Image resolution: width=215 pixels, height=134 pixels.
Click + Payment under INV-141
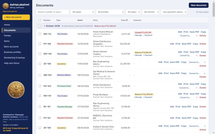click(148, 97)
